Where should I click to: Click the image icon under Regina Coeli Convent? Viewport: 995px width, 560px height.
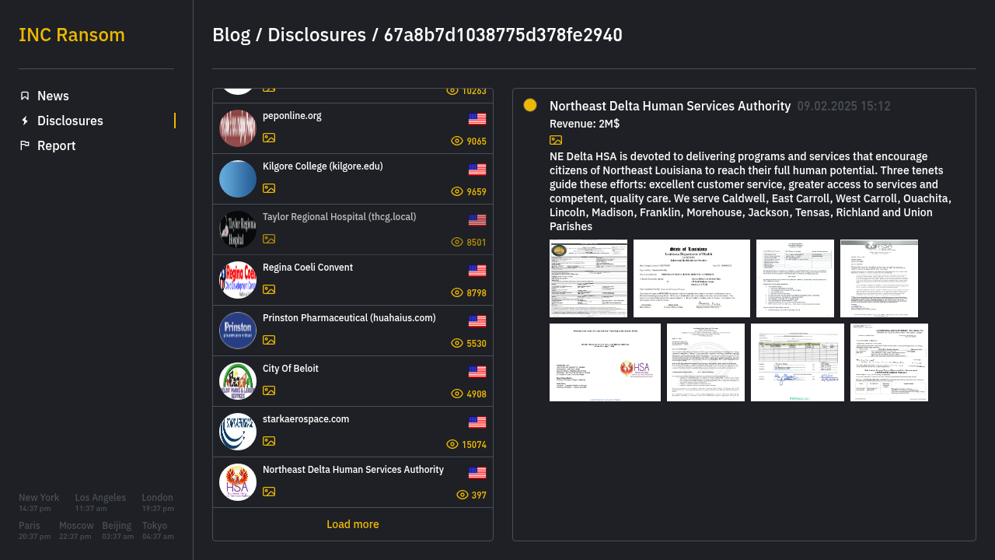tap(269, 289)
